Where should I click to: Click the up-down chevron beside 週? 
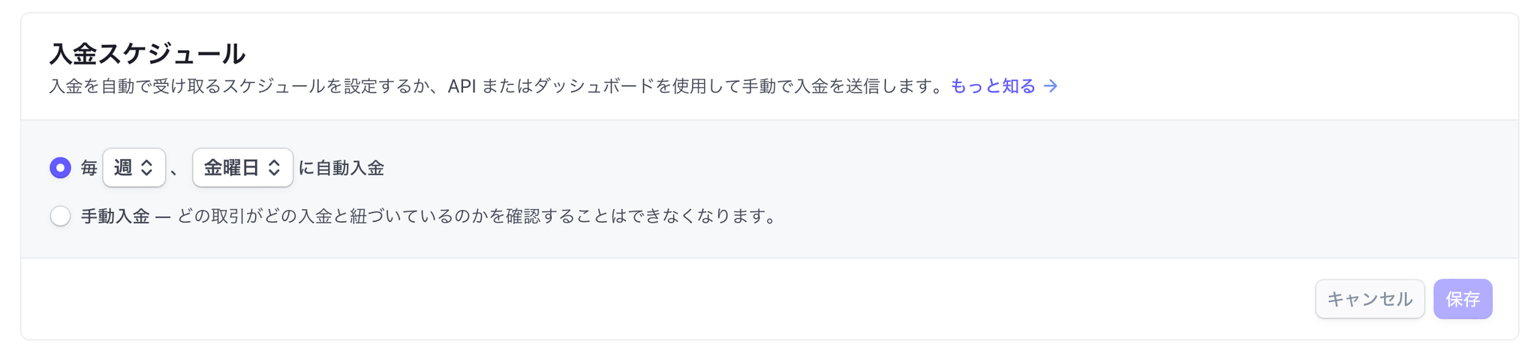pyautogui.click(x=147, y=168)
